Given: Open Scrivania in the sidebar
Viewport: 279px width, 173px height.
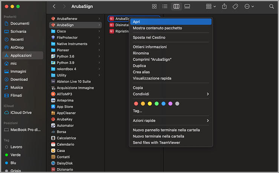Looking at the screenshot, I should coord(23,31).
